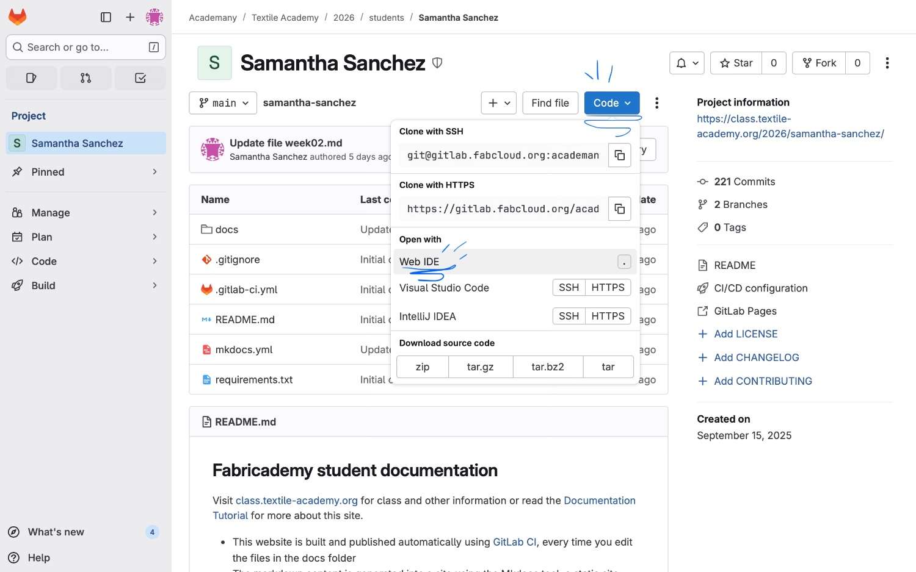Select Web IDE from Open with list
This screenshot has width=916, height=572.
click(x=420, y=262)
